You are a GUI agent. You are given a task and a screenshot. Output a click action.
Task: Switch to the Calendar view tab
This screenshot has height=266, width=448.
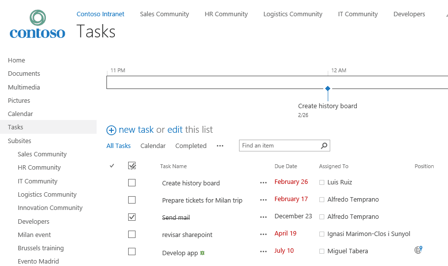coord(153,146)
